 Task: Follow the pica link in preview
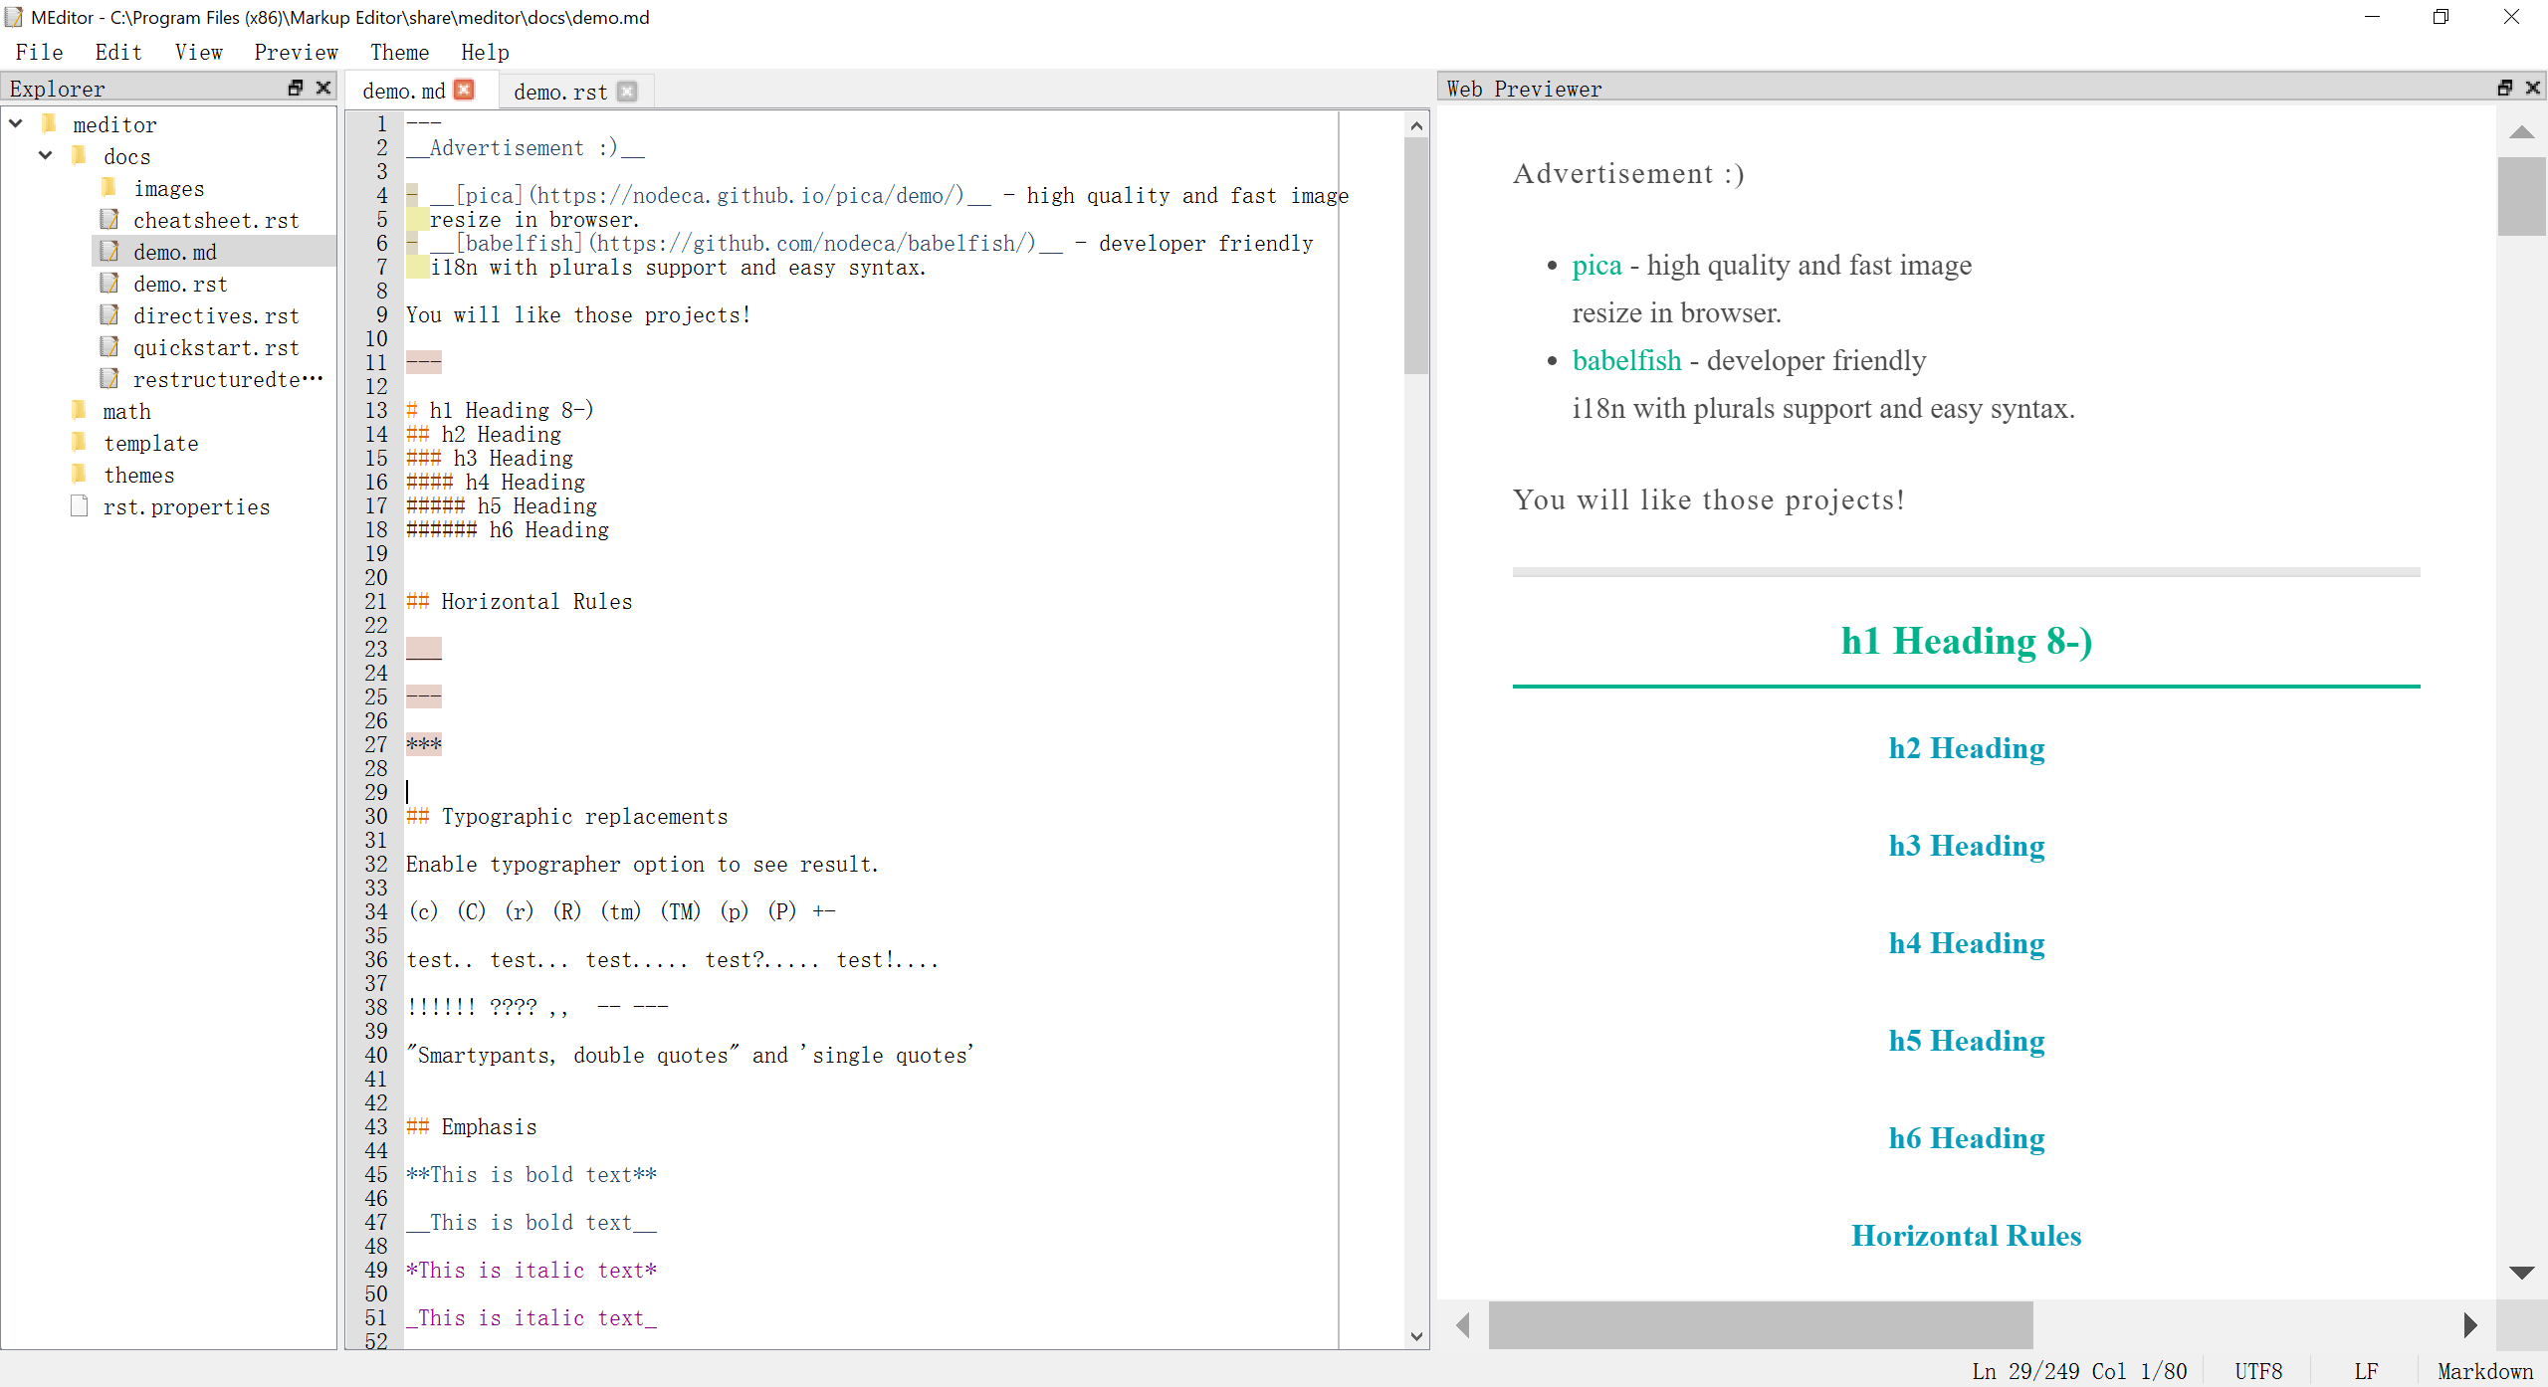[x=1596, y=266]
